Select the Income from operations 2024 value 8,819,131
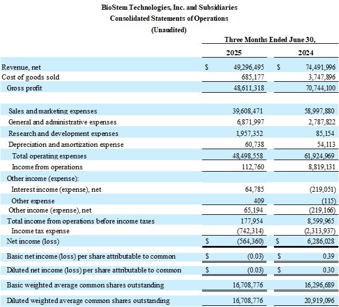Image resolution: width=339 pixels, height=307 pixels. (x=322, y=167)
